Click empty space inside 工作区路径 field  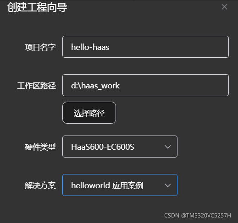tap(174, 85)
